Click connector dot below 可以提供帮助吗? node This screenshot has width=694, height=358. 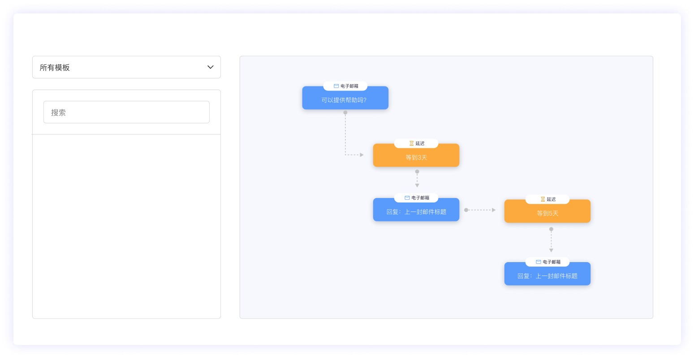(x=345, y=112)
